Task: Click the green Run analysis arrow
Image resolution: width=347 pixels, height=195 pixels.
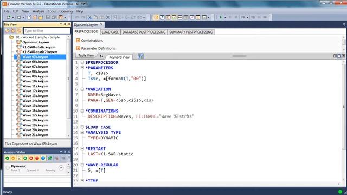Action: 221,17
